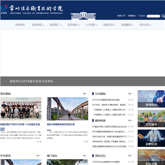
Task: Open the 关于2019年暑假放假 notice
Action: pos(106,100)
